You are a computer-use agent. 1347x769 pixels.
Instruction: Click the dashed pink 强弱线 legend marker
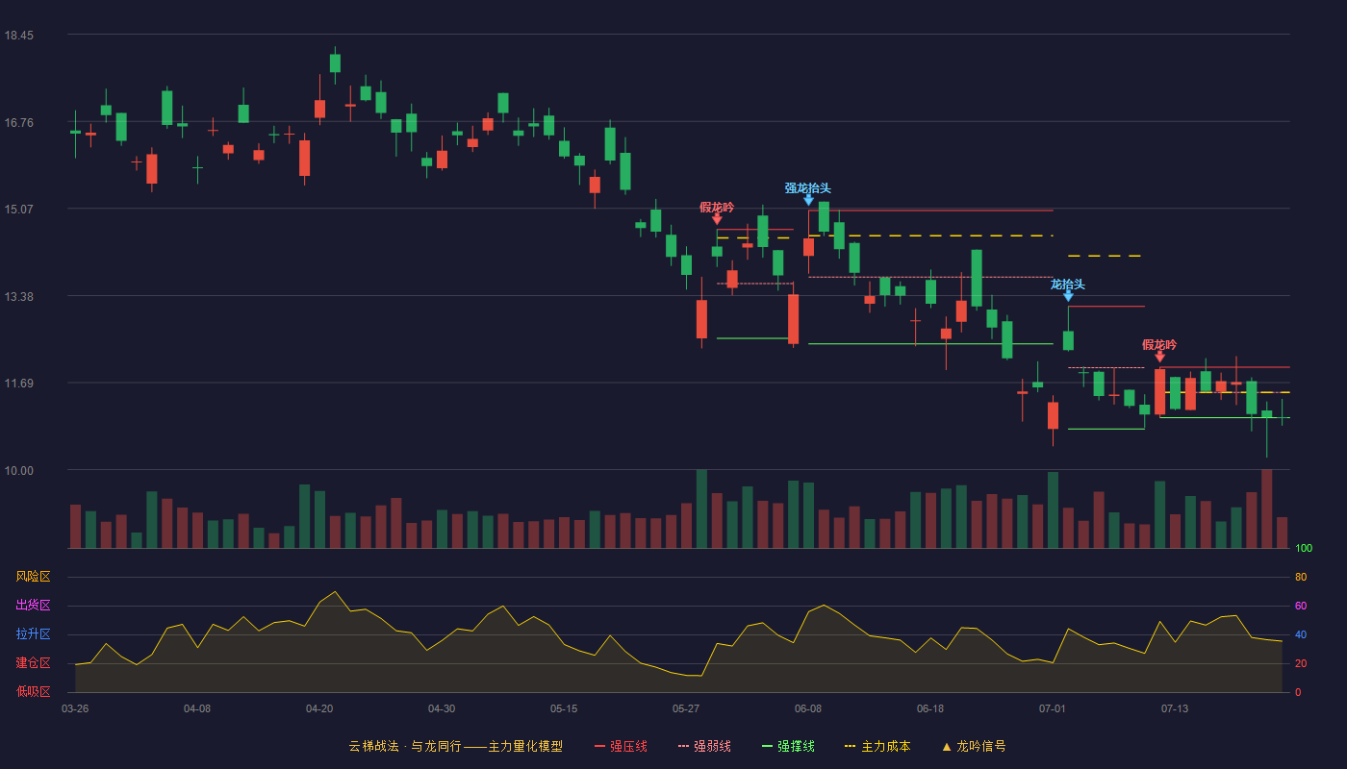[683, 746]
